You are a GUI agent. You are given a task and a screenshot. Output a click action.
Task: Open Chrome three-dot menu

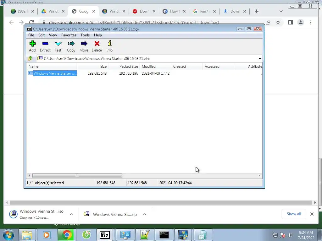(x=311, y=22)
